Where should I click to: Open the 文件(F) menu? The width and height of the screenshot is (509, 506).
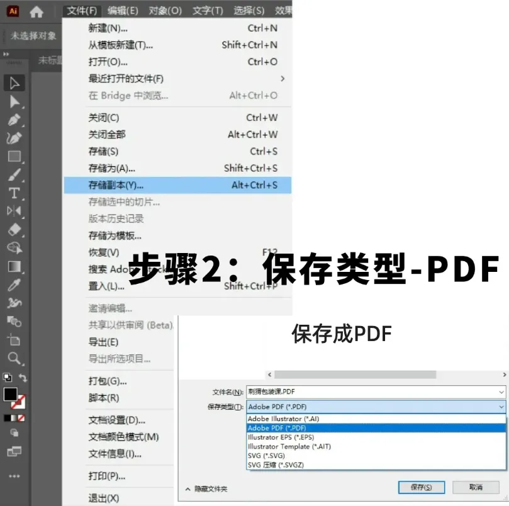click(x=82, y=11)
